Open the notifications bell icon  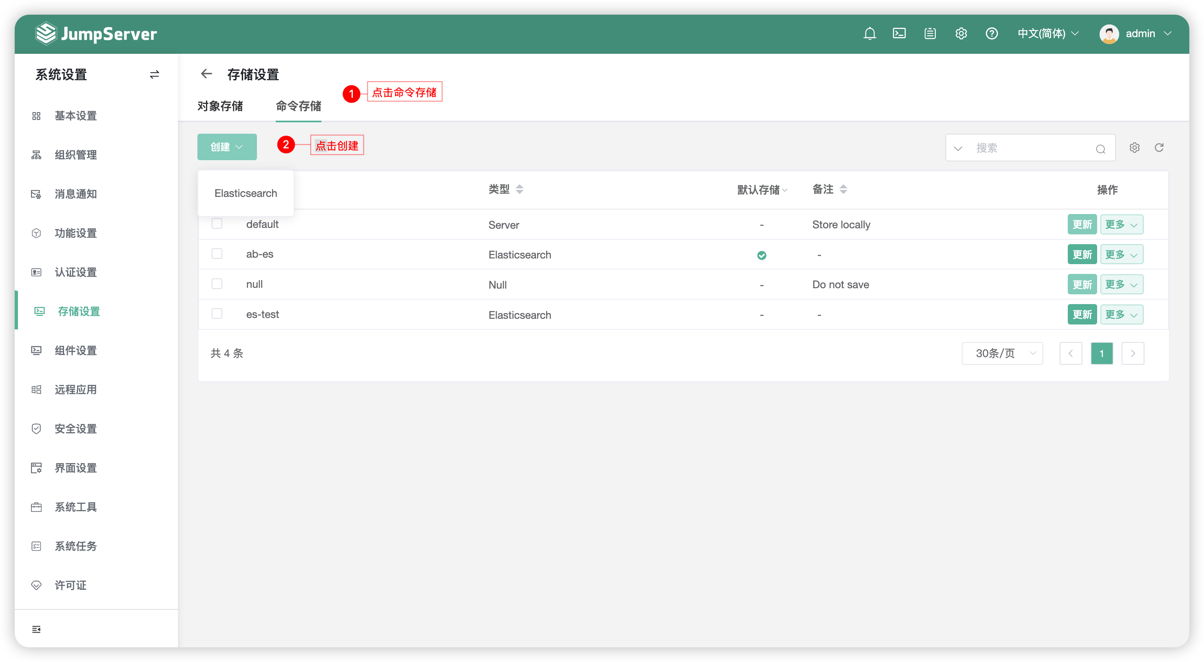869,34
